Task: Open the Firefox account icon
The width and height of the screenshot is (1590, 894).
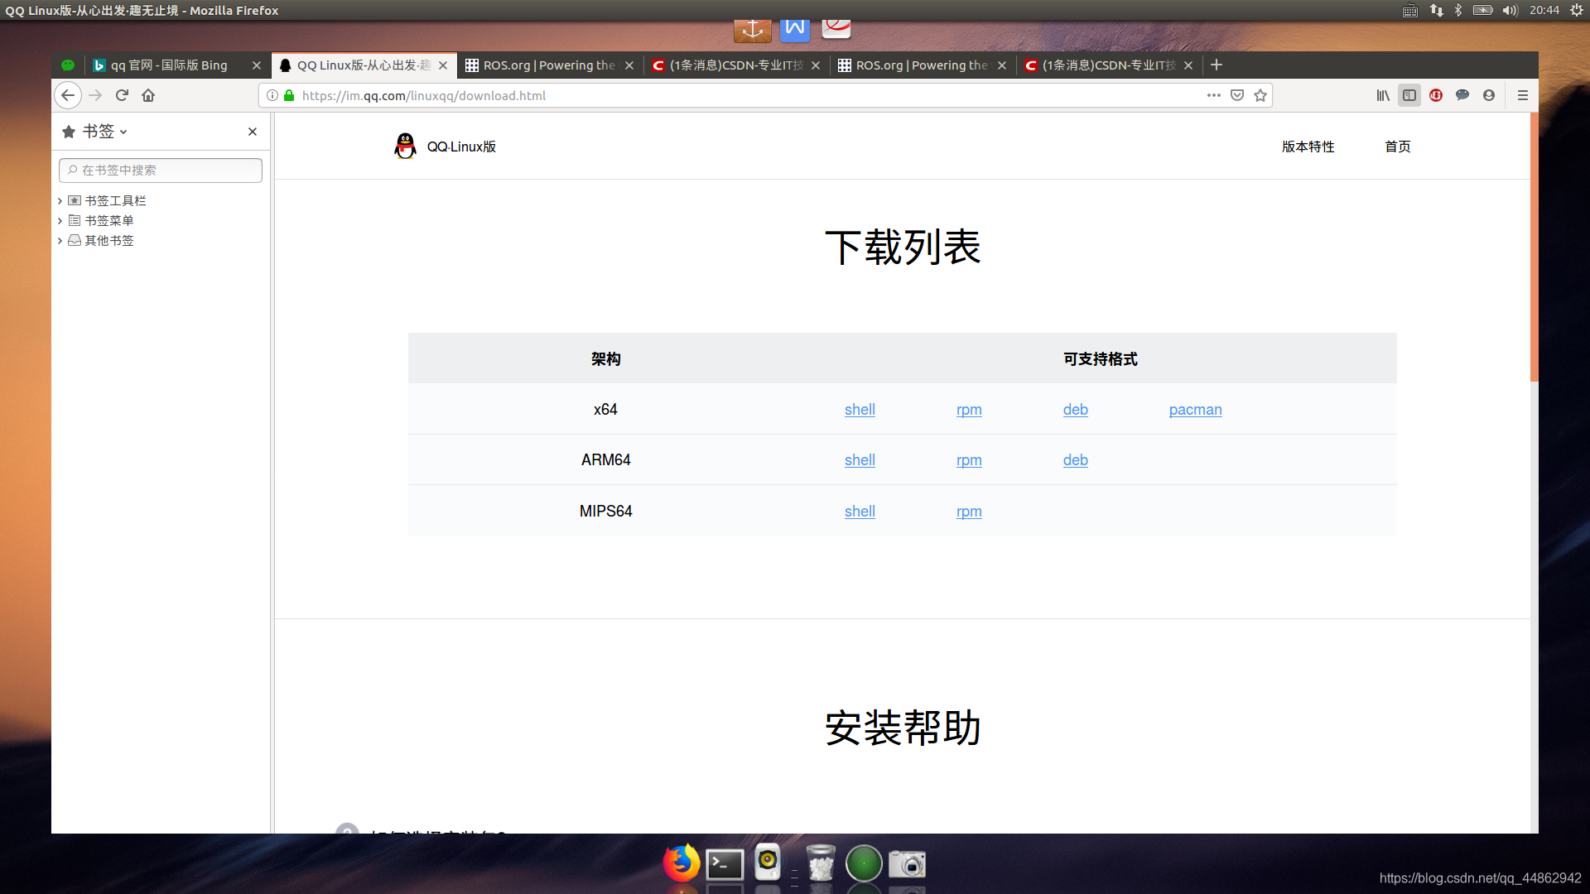Action: [x=1489, y=95]
